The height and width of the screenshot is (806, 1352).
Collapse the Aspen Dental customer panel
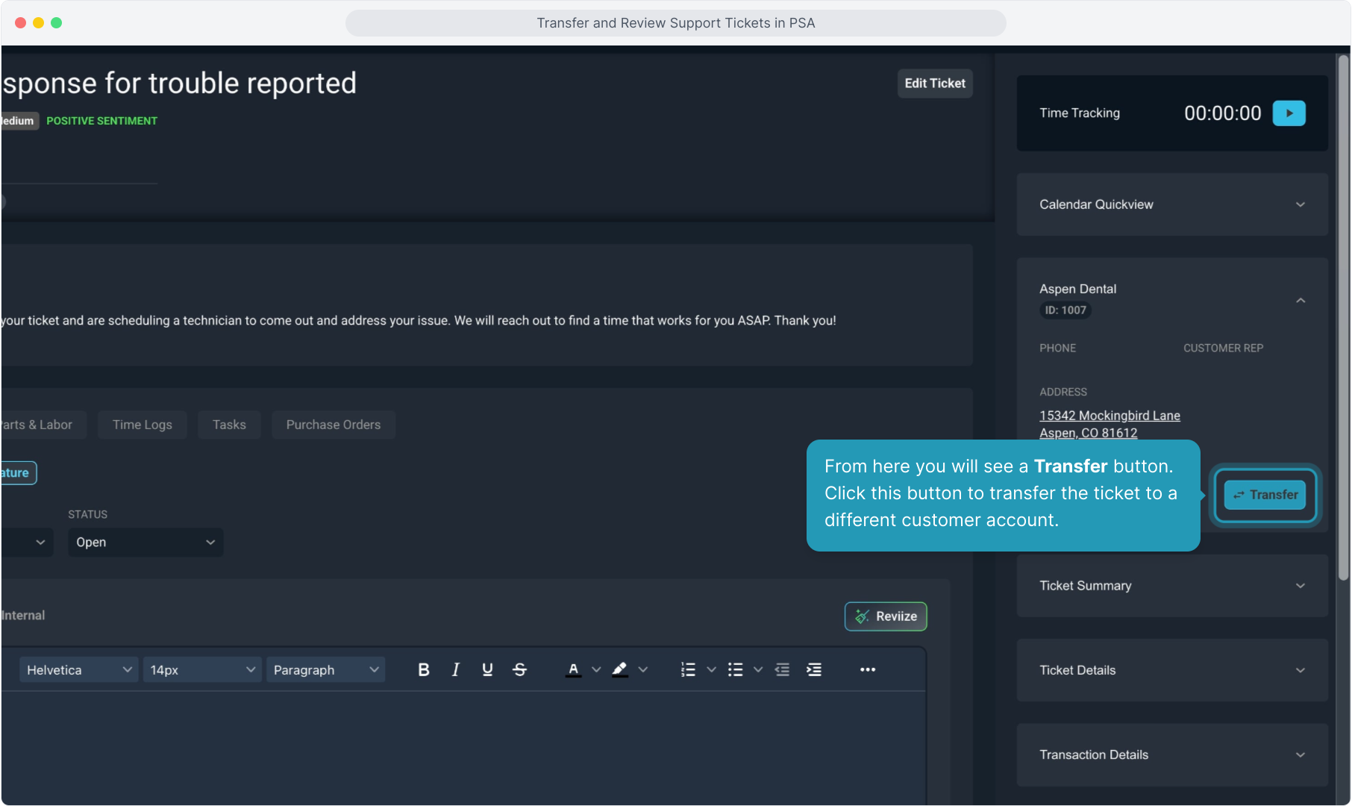[x=1300, y=300]
